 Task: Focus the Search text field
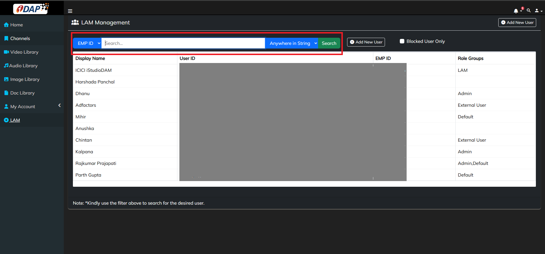click(x=183, y=43)
